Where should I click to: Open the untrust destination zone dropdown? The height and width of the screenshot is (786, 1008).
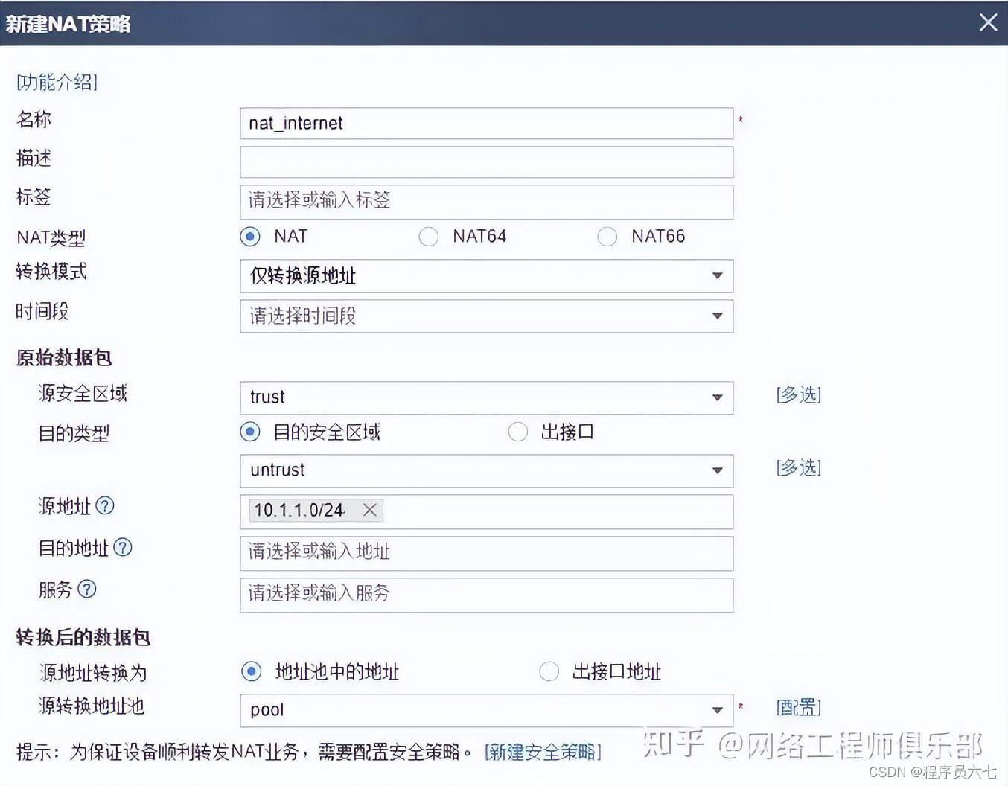pos(486,470)
